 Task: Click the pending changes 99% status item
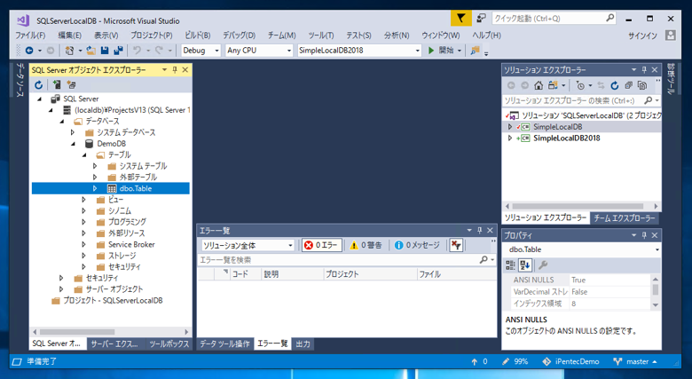[x=515, y=362]
